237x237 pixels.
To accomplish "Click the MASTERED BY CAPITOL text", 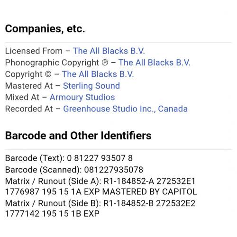I will [149, 192].
